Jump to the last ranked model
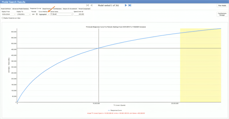This screenshot has width=229, height=119. point(130,5)
